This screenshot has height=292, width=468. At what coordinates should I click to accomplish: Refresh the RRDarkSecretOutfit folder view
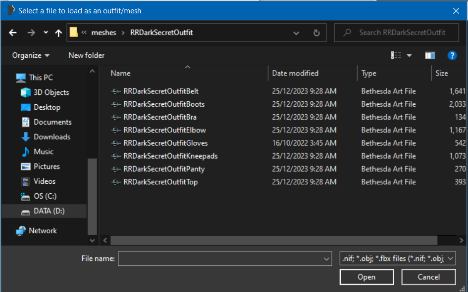(316, 33)
